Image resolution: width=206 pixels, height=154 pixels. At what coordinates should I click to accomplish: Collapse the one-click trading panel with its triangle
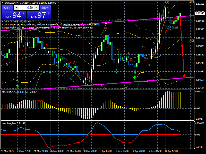point(2,2)
